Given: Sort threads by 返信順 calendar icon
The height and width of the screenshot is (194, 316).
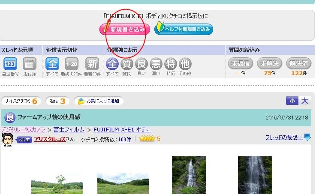Looking at the screenshot, I should click(30, 64).
